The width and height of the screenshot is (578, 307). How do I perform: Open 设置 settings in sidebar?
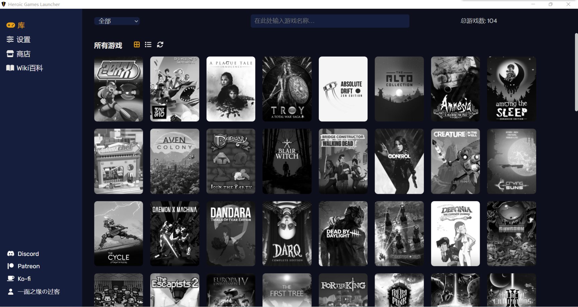pyautogui.click(x=18, y=39)
